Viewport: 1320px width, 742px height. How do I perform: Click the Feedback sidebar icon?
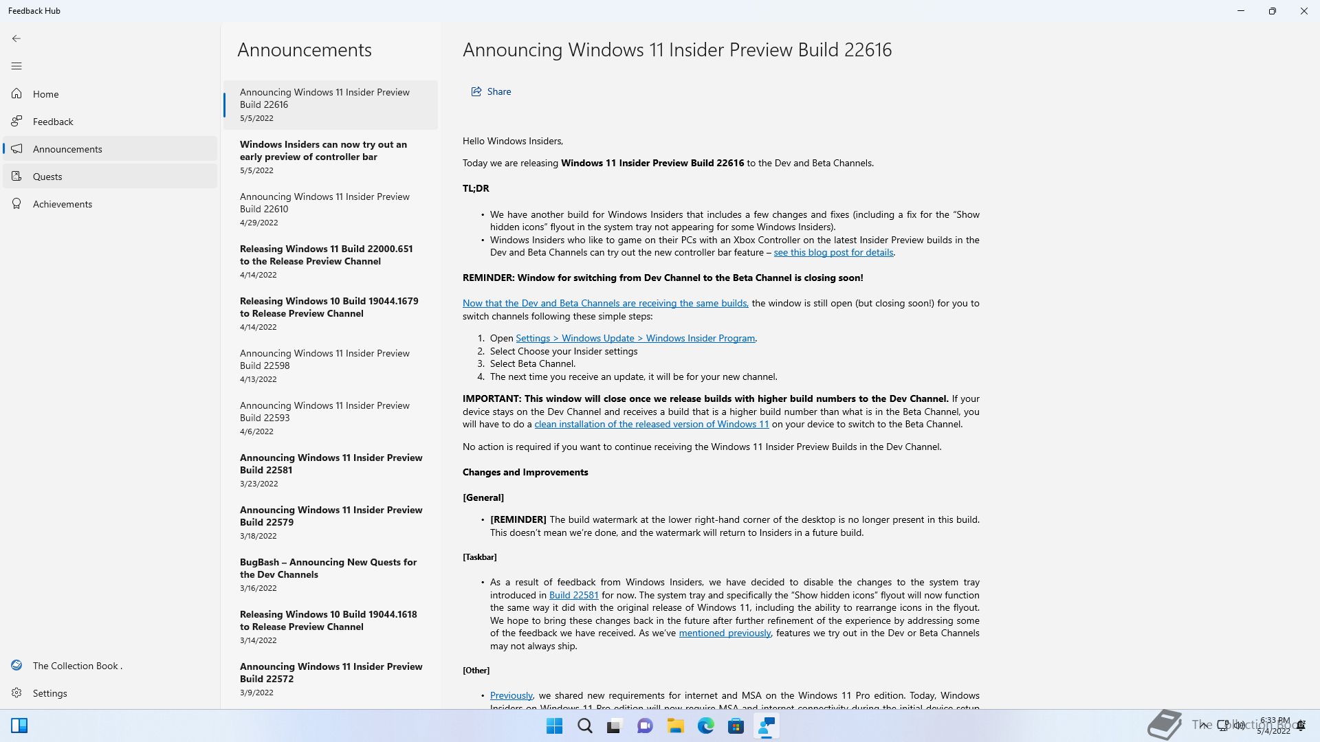point(16,121)
